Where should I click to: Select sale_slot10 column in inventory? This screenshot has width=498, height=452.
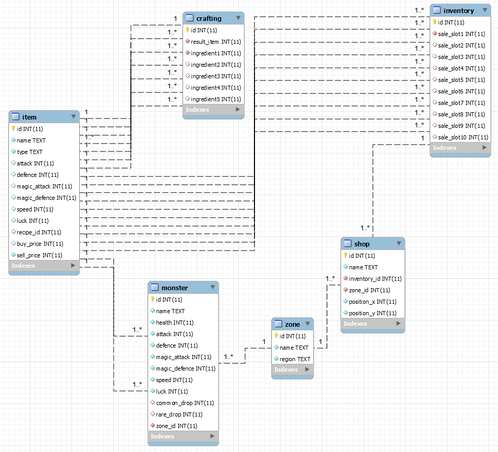[x=462, y=137]
